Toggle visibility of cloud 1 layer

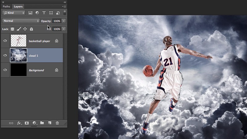(5, 55)
